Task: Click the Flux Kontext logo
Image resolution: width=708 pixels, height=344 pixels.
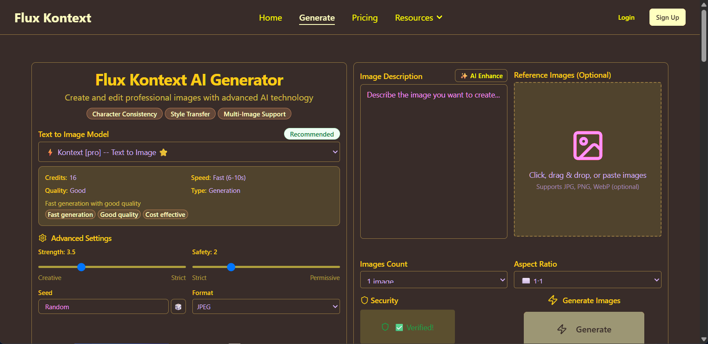Action: (53, 18)
